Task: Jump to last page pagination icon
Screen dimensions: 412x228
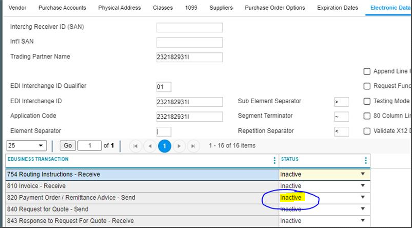Action: click(193, 146)
